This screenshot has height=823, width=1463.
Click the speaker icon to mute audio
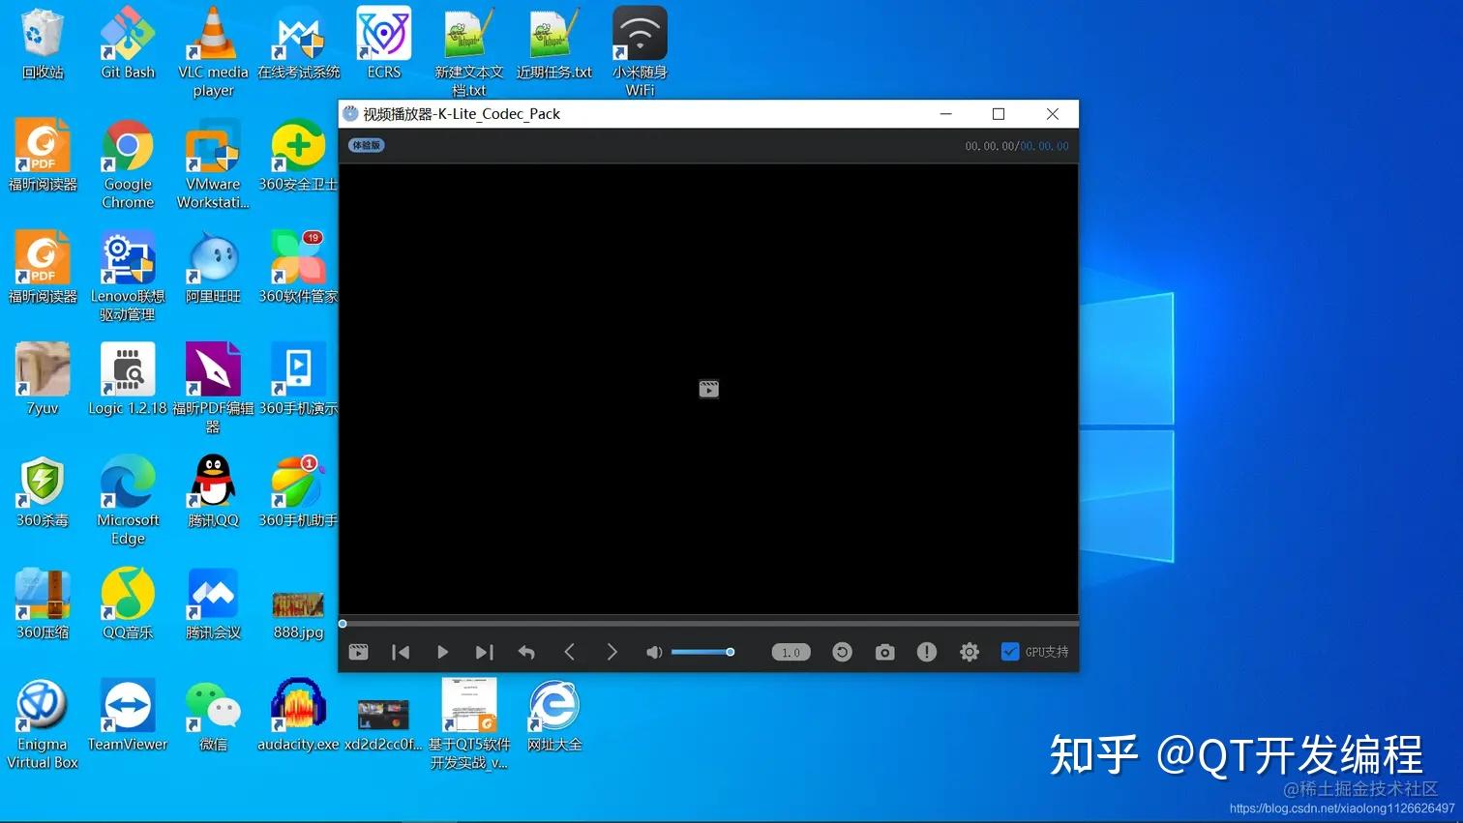click(x=654, y=651)
